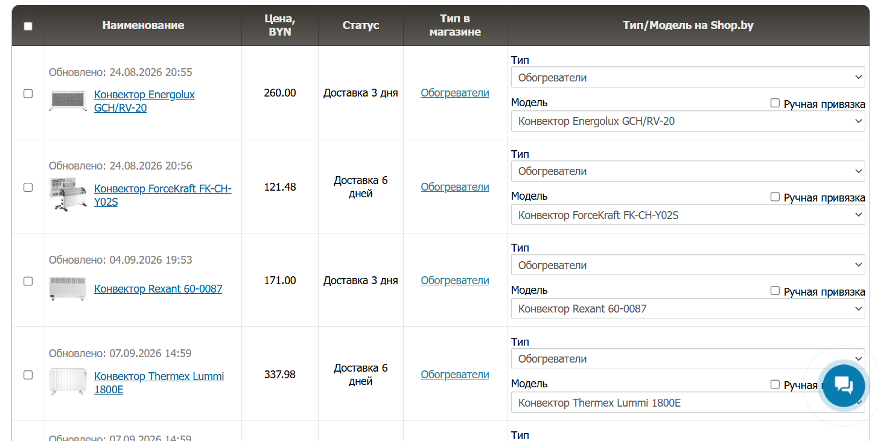Click the Energolux GCH/RV-20 product thumbnail

click(x=68, y=101)
